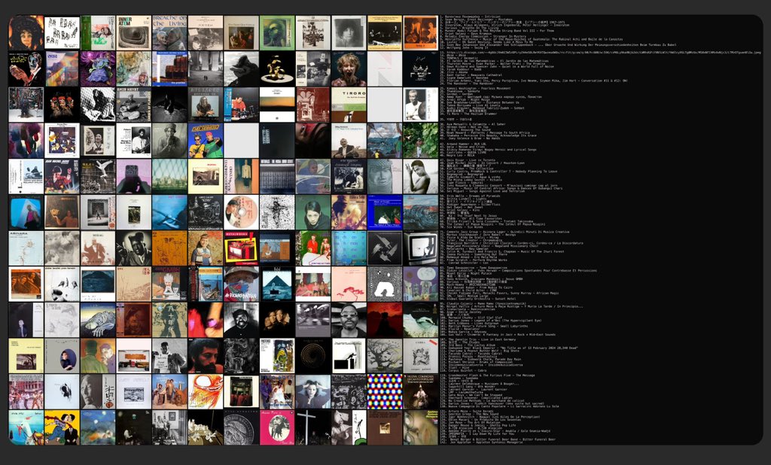Select 'Arooj Aftab – Night Reign' entry
Screen dimensions: 771x465
465,100
